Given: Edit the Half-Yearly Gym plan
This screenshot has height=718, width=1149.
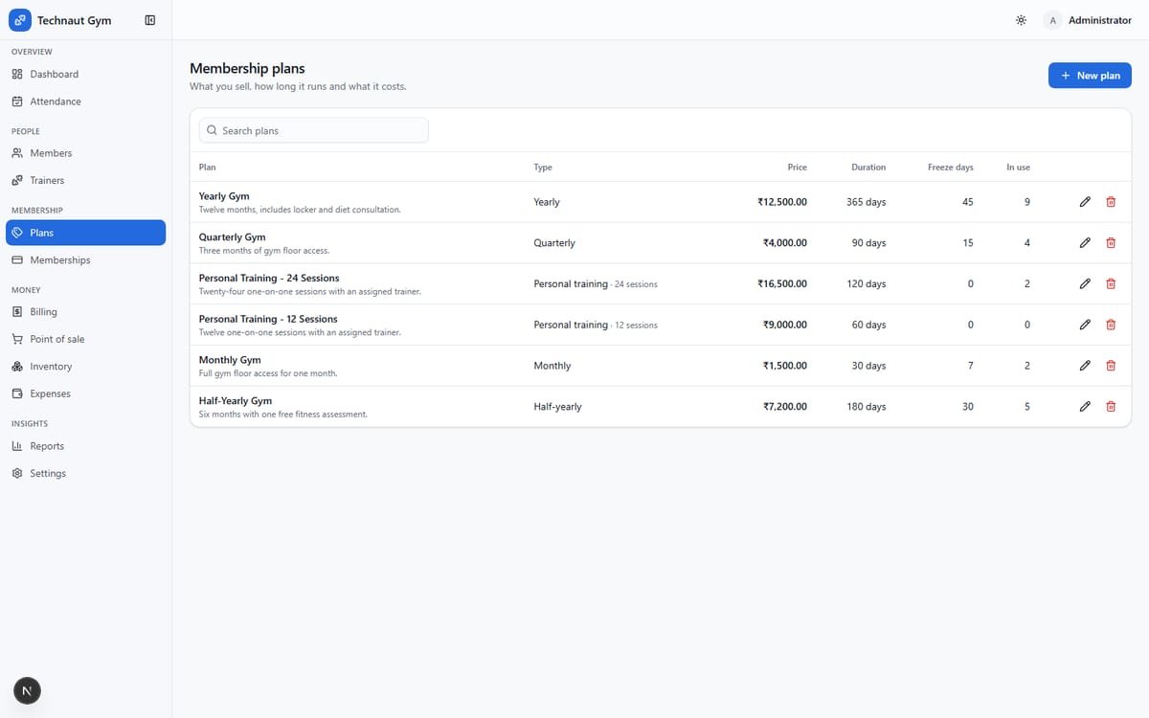Looking at the screenshot, I should [1085, 407].
